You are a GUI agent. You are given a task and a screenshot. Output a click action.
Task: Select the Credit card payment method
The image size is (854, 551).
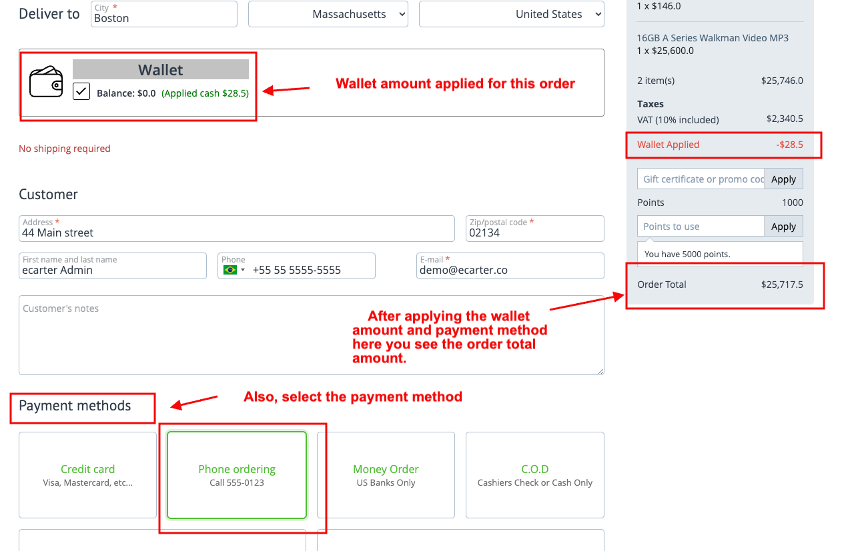[x=87, y=474]
